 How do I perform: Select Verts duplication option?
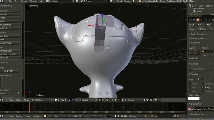tap(200, 109)
